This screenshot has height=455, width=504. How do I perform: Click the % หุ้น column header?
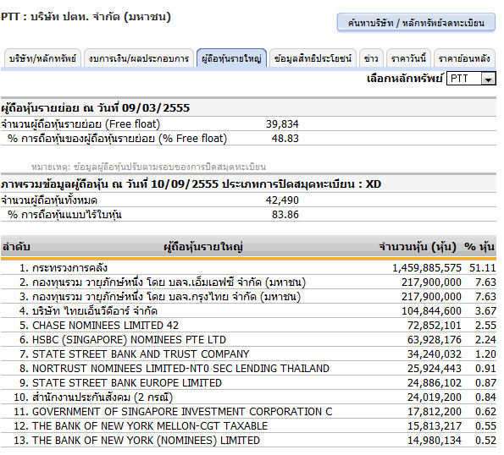pyautogui.click(x=479, y=247)
